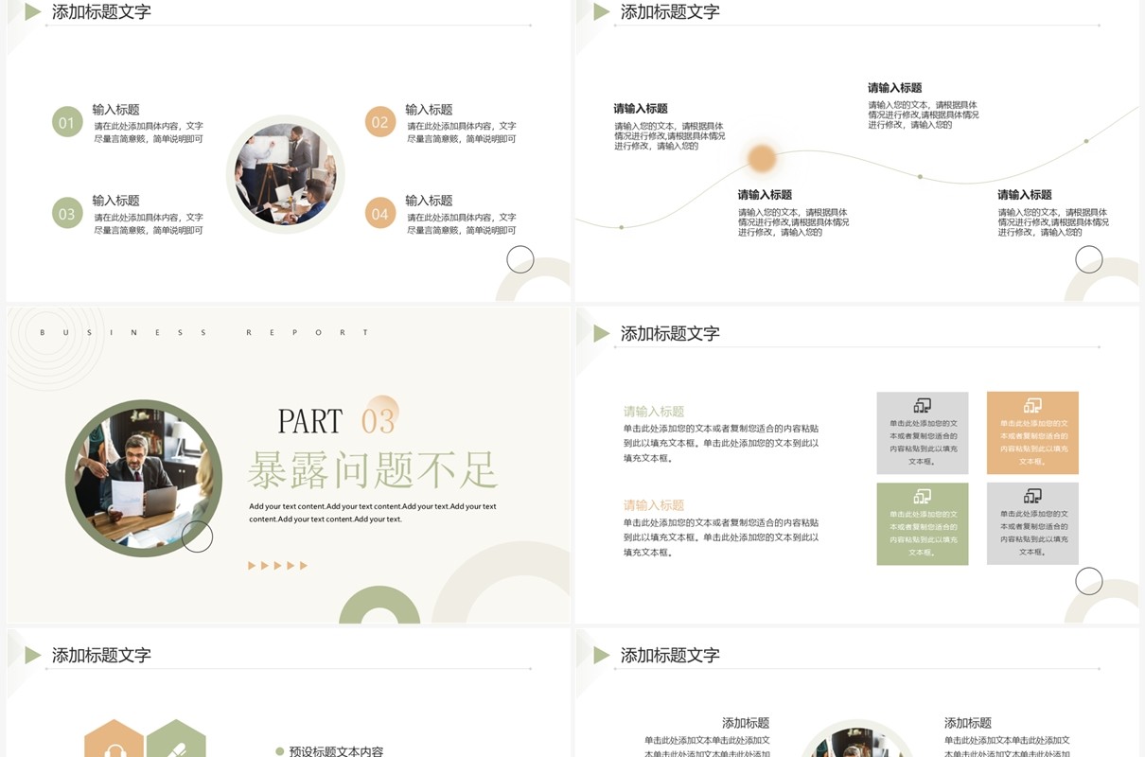Click green triangle beside the hexagon slide title

[x=33, y=655]
